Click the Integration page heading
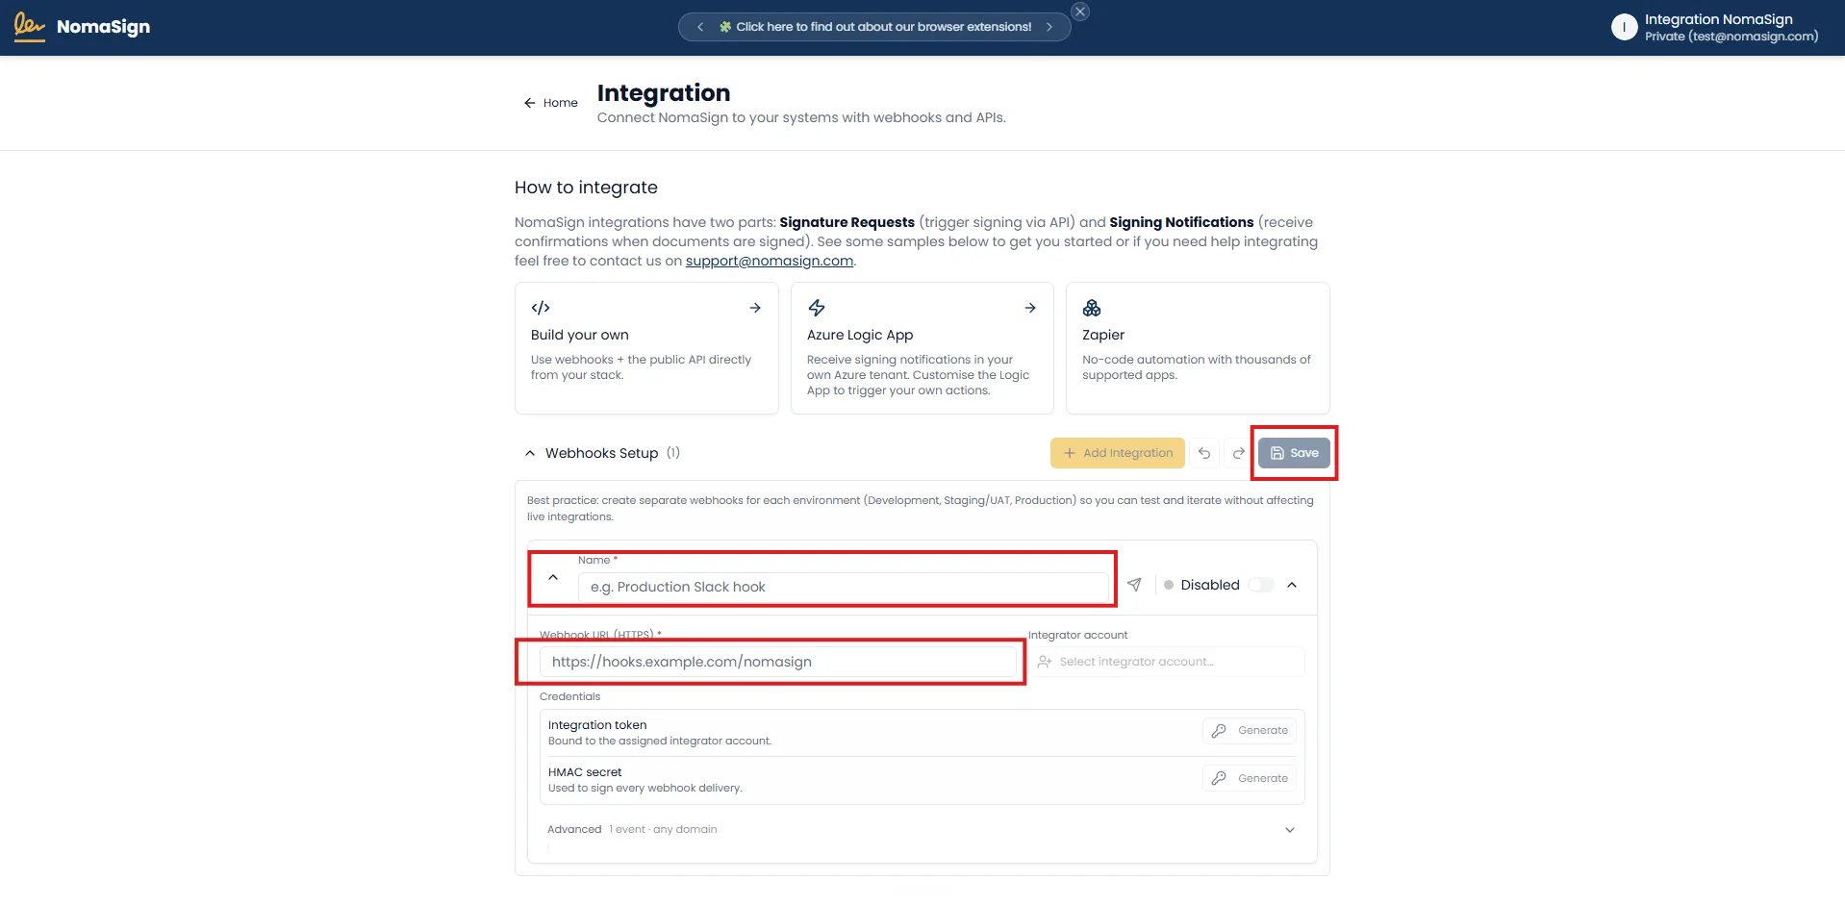Image resolution: width=1845 pixels, height=906 pixels. (664, 93)
